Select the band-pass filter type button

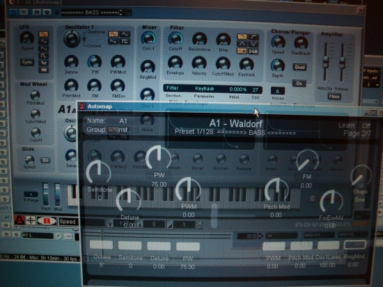tap(242, 44)
